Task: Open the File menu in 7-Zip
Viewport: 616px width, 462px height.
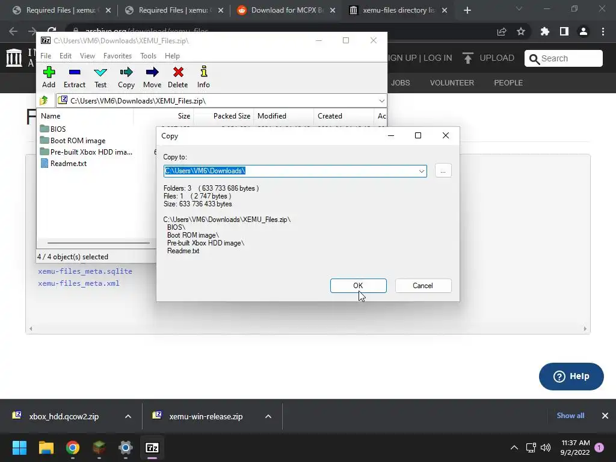Action: pyautogui.click(x=46, y=56)
